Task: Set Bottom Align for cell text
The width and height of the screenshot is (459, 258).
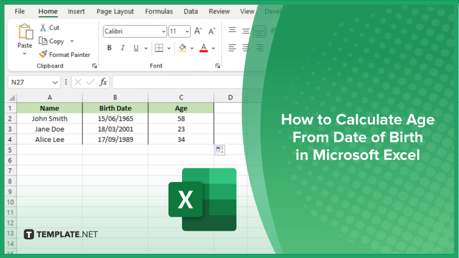Action: pos(259,32)
